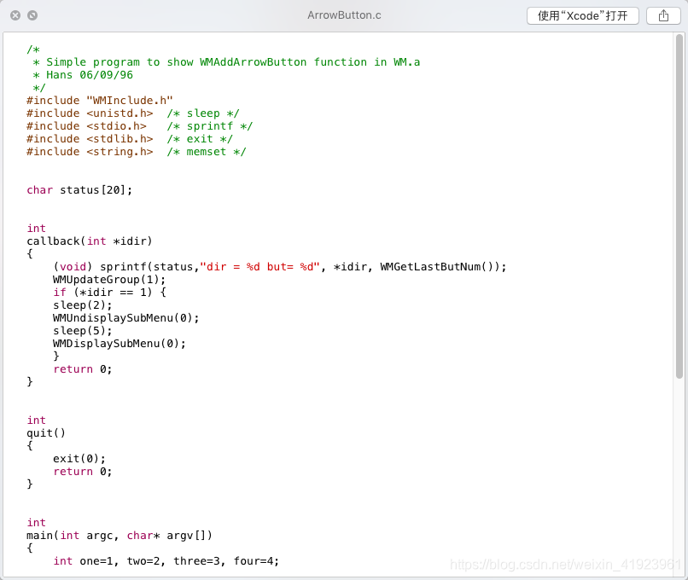Click 'WMUpdateGroup(1);' line
The width and height of the screenshot is (688, 580).
109,279
